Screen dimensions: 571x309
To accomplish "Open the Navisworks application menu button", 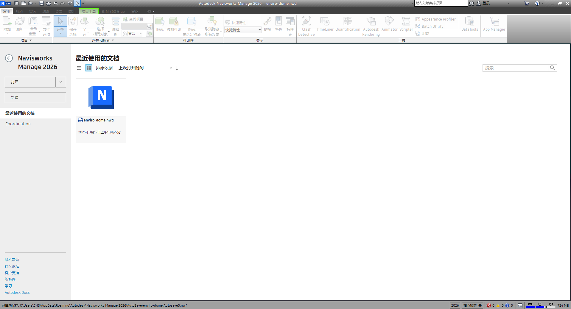I will coord(6,3).
